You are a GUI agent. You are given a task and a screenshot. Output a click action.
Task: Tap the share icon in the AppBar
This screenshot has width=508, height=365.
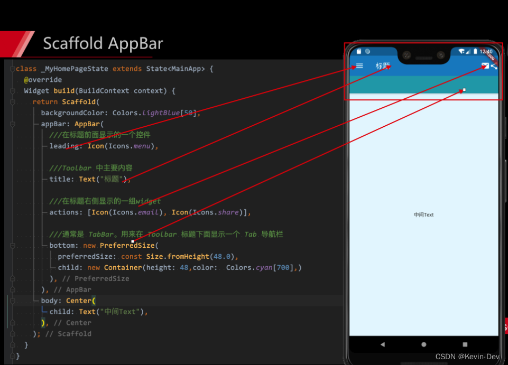point(494,66)
